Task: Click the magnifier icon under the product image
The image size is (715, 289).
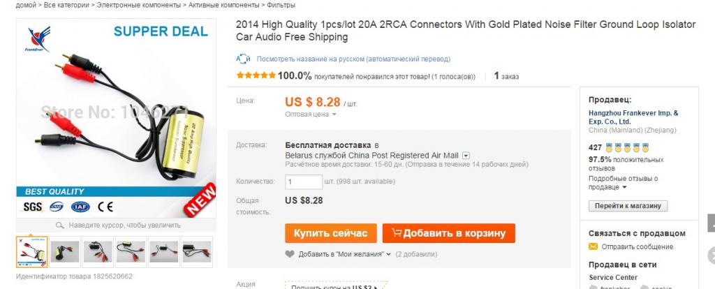Action: coord(60,225)
